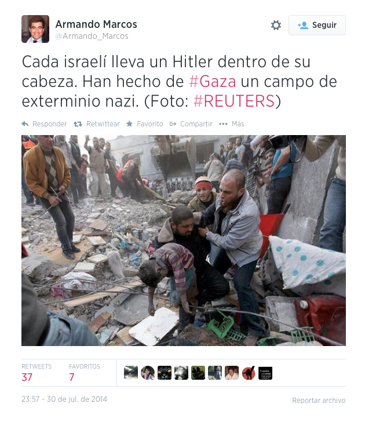This screenshot has height=422, width=365.
Task: Open the tweet timestamp 23:57 link
Action: 64,399
